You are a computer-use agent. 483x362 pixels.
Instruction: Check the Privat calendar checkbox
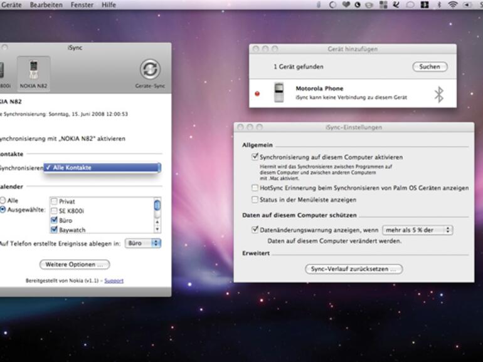[x=54, y=202]
